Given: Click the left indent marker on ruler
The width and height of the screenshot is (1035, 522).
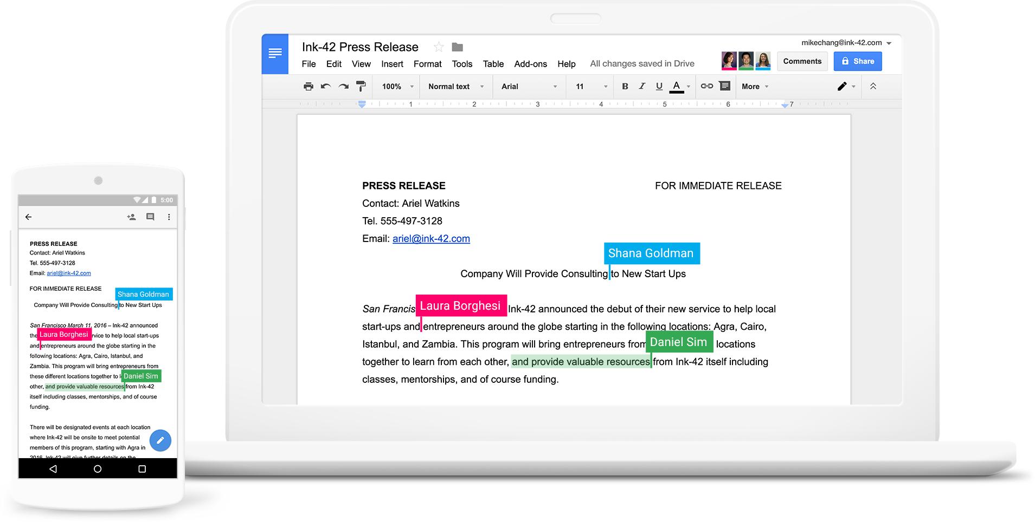Looking at the screenshot, I should pos(362,105).
